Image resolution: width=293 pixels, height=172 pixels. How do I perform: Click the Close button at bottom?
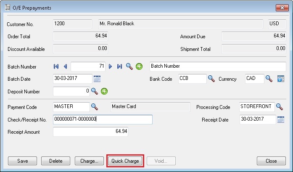point(271,161)
